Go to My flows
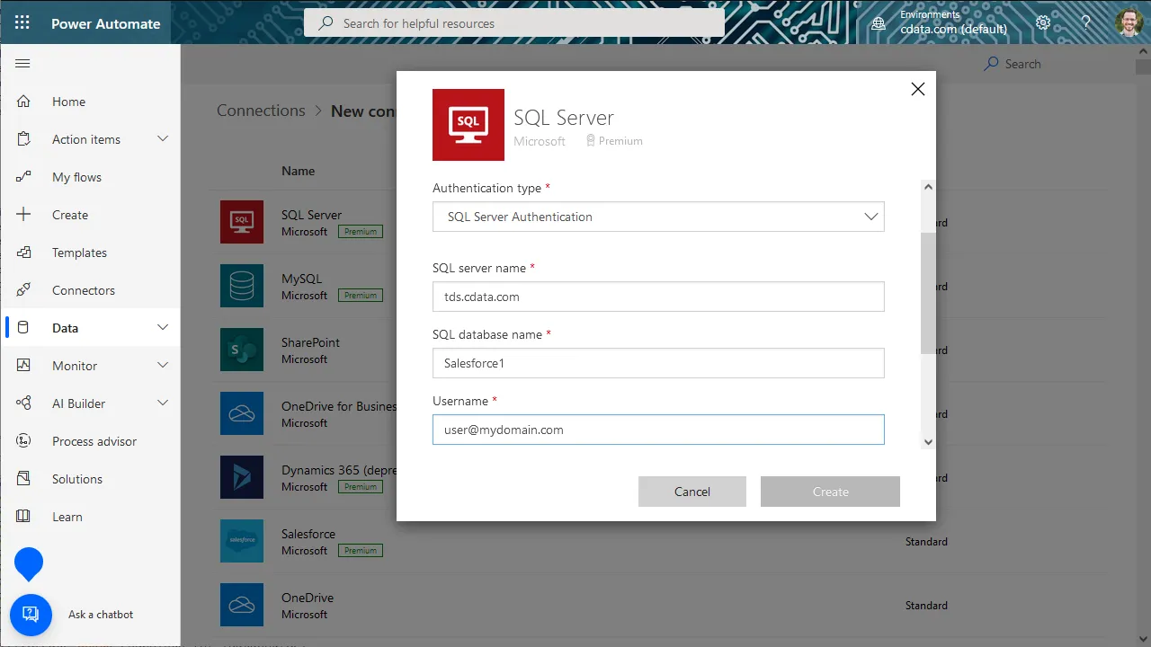Image resolution: width=1151 pixels, height=647 pixels. (76, 177)
